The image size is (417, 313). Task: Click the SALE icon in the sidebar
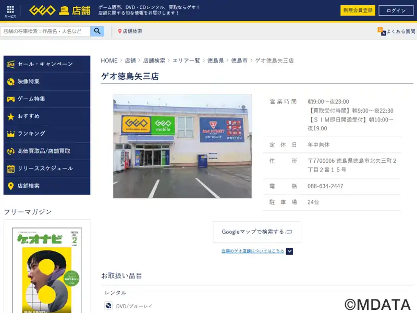(11, 64)
